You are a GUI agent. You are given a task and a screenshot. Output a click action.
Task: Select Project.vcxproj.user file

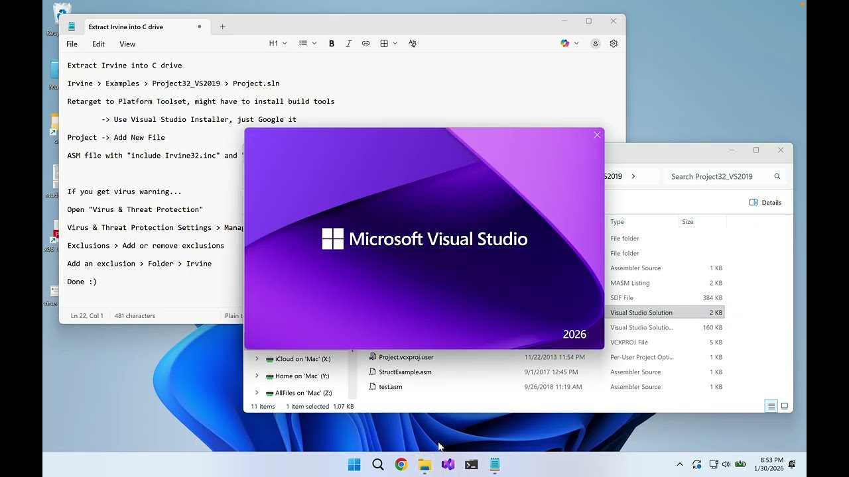pyautogui.click(x=406, y=357)
